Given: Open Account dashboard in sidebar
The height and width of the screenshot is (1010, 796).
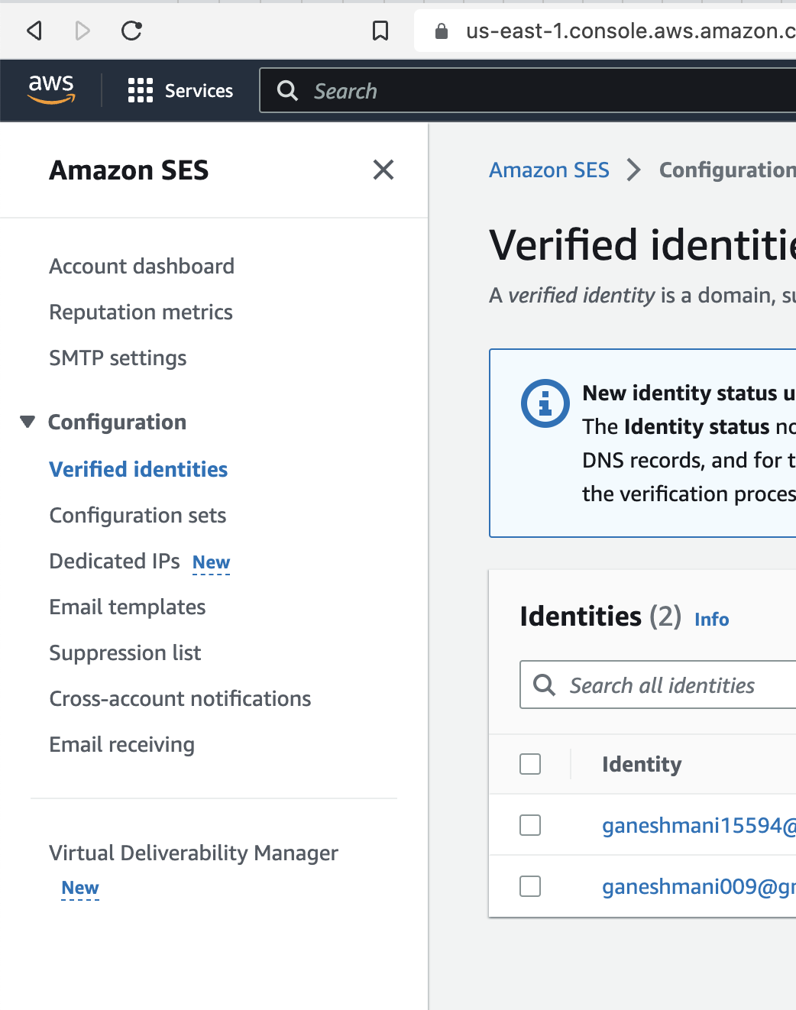Looking at the screenshot, I should pyautogui.click(x=141, y=267).
